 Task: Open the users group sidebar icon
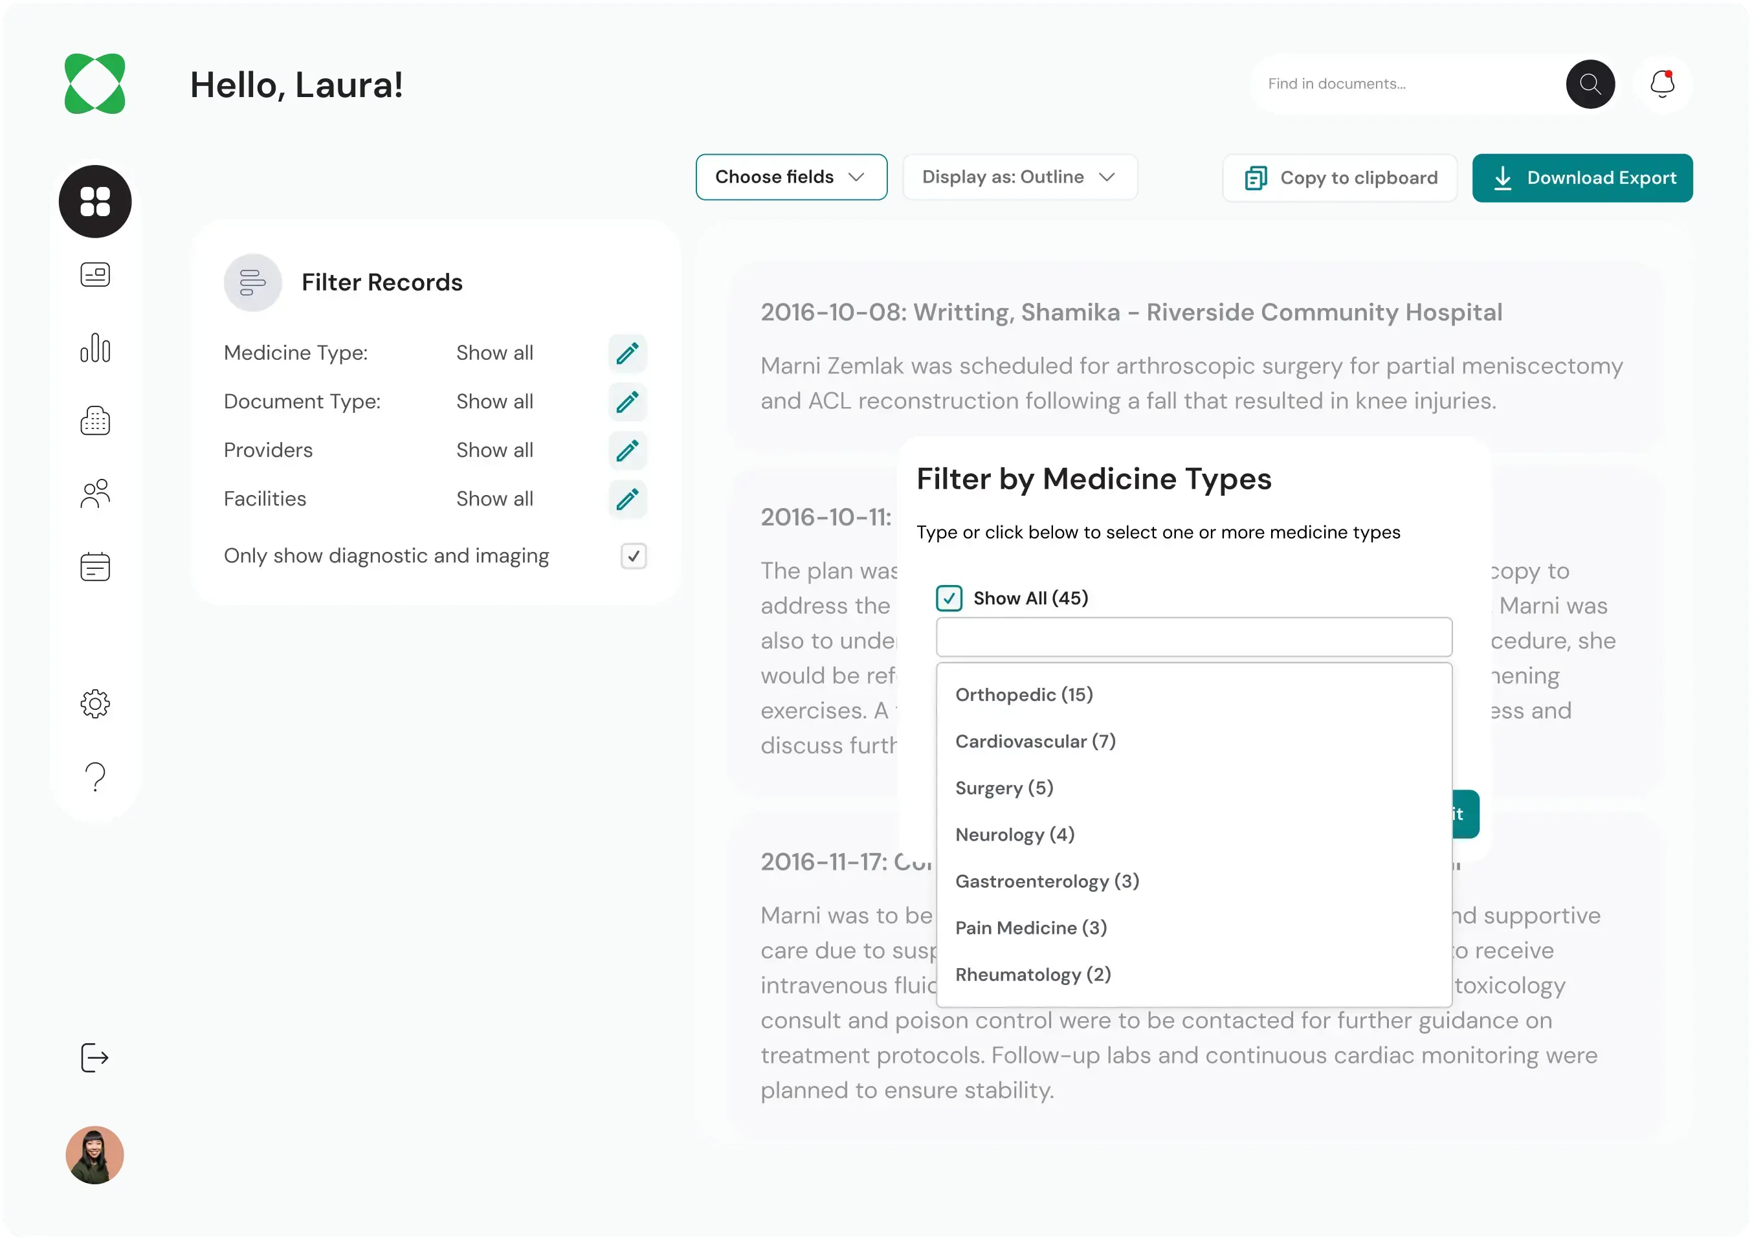pos(94,494)
